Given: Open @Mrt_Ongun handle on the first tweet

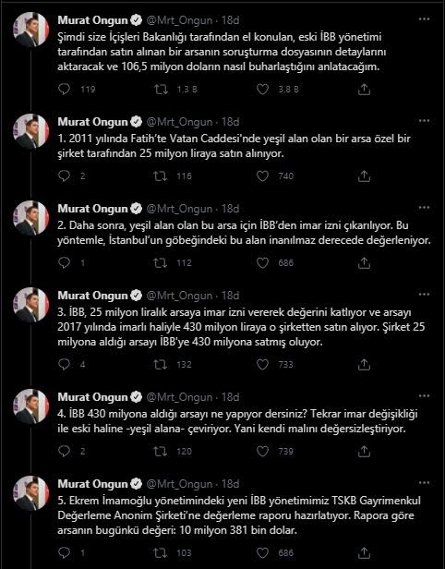Looking at the screenshot, I should click(x=179, y=20).
